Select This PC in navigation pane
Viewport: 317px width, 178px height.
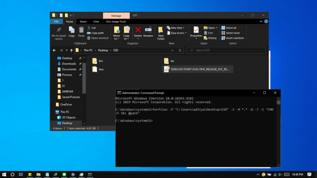(65, 112)
